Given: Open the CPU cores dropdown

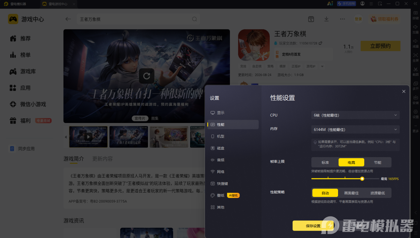Looking at the screenshot, I should point(355,115).
